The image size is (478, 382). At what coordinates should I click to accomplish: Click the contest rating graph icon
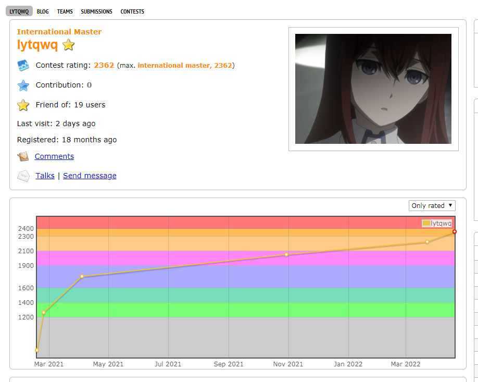click(23, 65)
